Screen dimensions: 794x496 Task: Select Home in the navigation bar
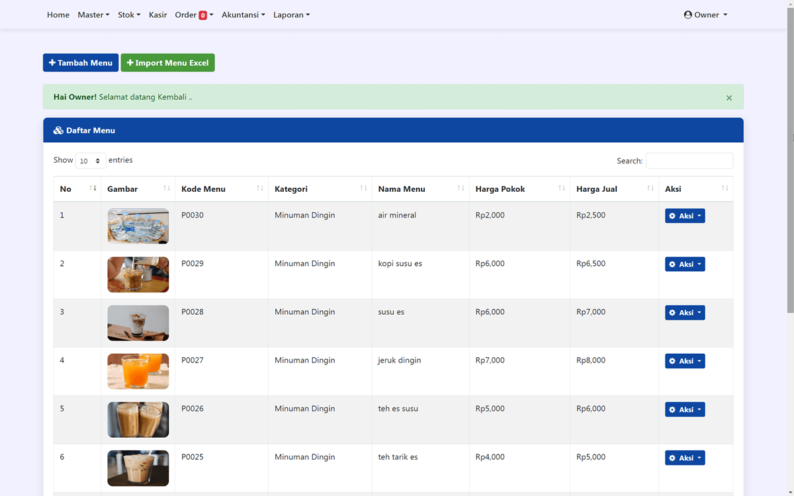point(58,15)
